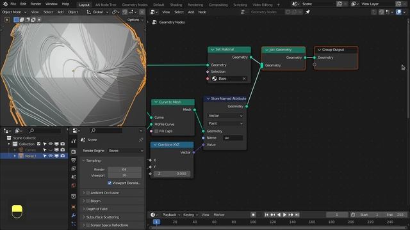Screen dimensions: 410x230
Task: Switch to the Geometry Nodes workspace tab
Action: click(x=135, y=4)
